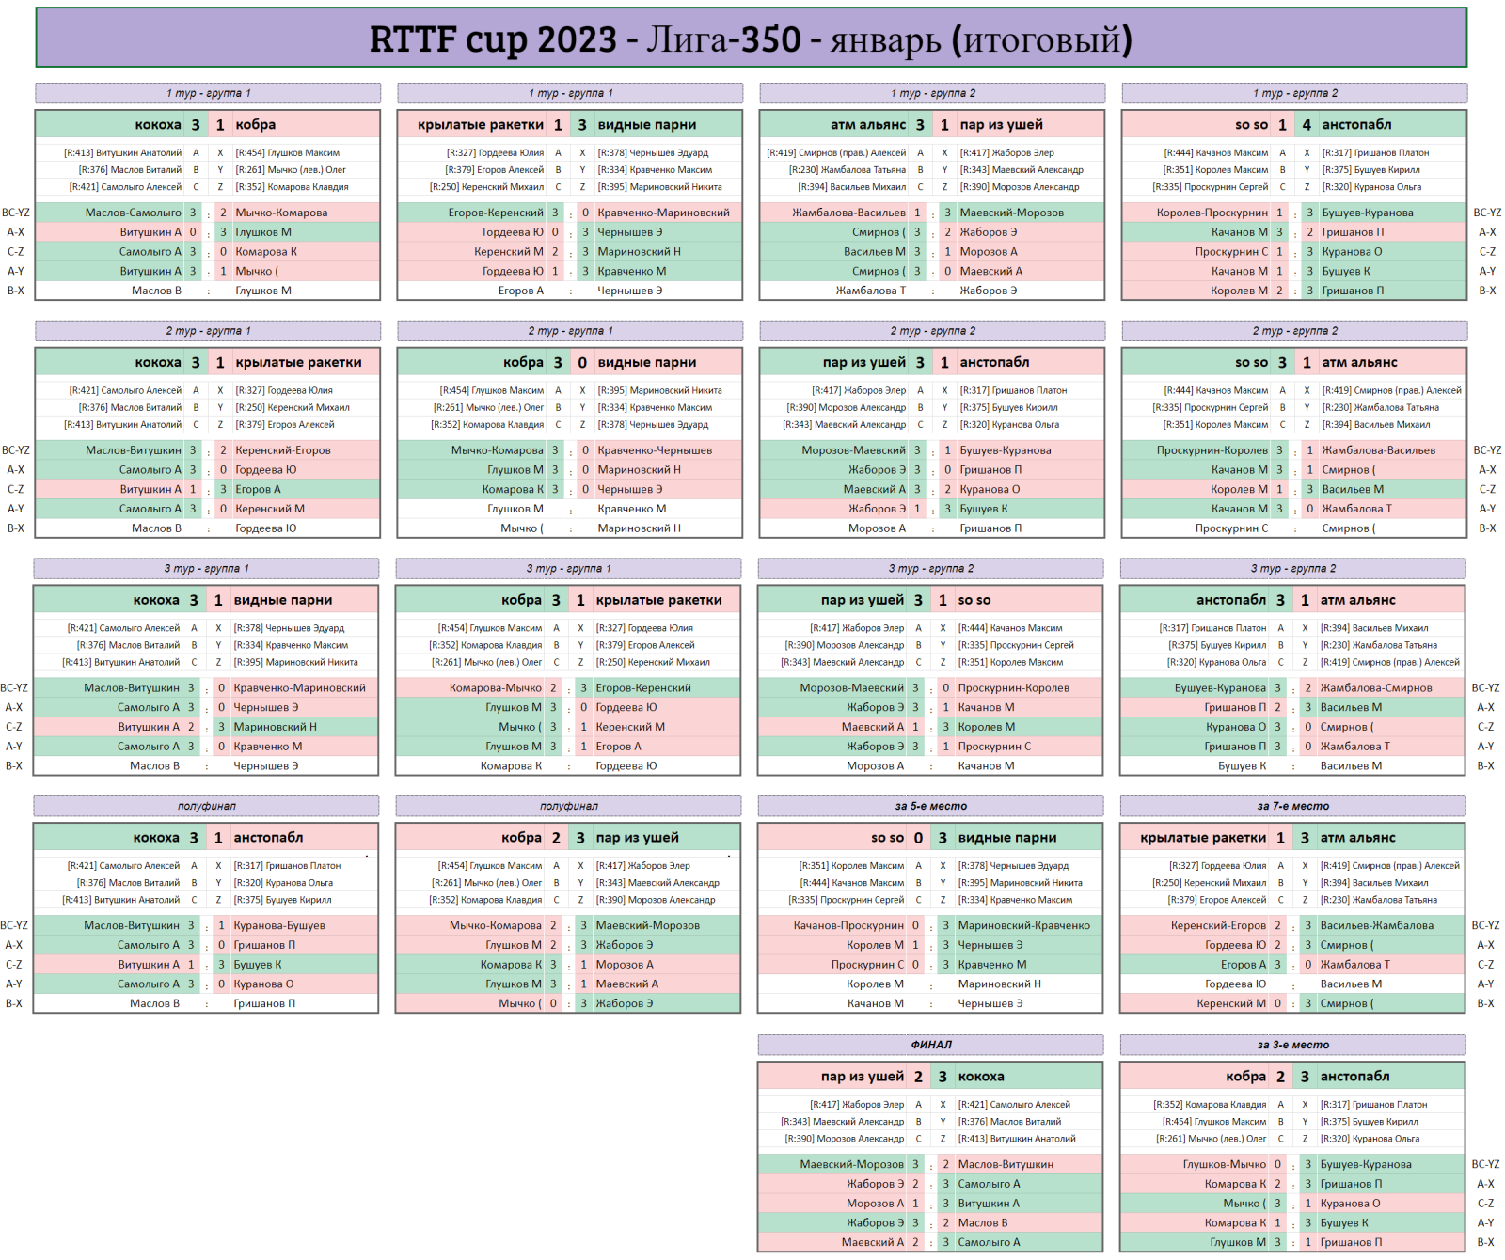Click 'кокоха' in the final match header

981,1076
